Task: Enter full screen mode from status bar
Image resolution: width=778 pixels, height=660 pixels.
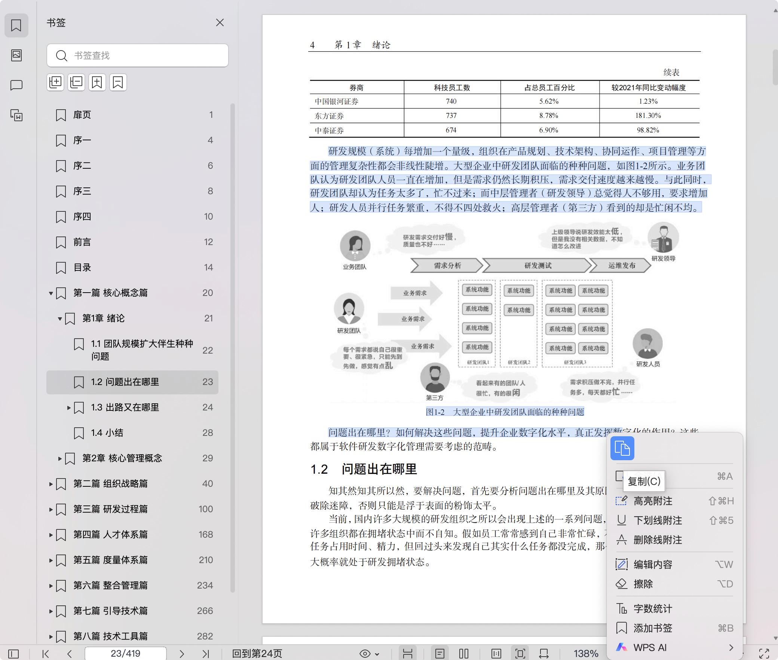Action: (x=764, y=654)
